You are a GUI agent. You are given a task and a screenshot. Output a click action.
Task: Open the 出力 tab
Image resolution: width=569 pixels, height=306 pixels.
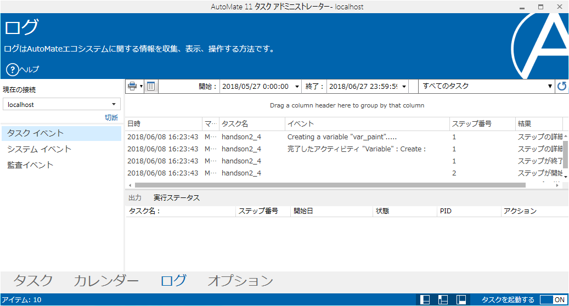pyautogui.click(x=135, y=197)
